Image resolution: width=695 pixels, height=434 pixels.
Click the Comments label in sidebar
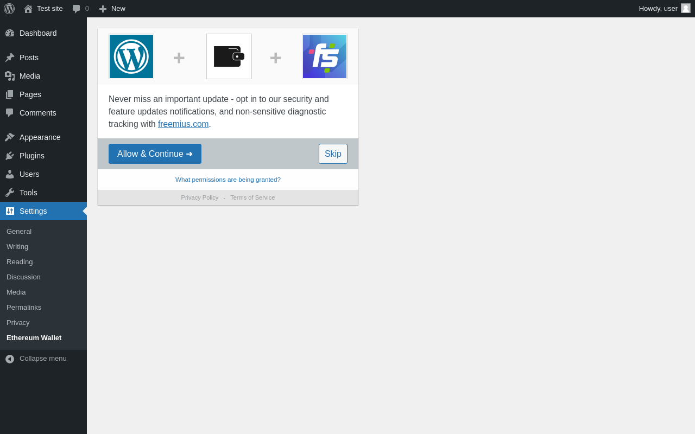(x=38, y=113)
